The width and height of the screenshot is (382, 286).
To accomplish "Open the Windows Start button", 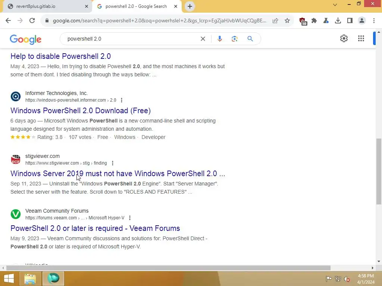I will click(x=9, y=279).
